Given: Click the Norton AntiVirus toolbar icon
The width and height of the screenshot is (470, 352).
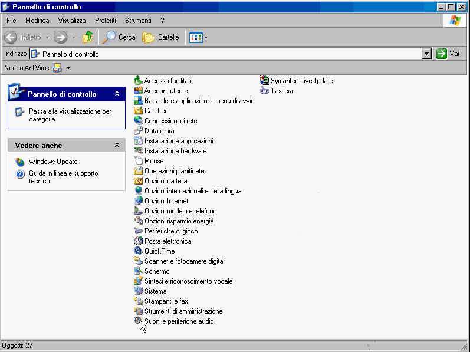Looking at the screenshot, I should (57, 68).
